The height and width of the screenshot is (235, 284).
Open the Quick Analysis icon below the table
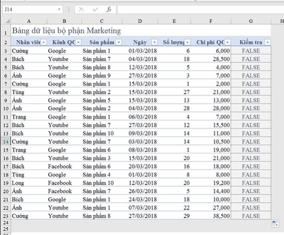tap(275, 224)
